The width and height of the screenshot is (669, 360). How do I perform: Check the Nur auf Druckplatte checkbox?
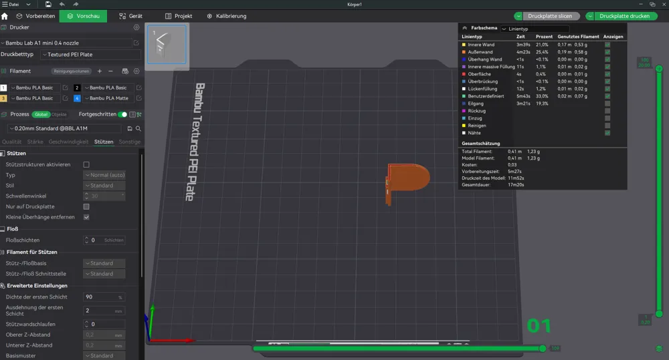click(x=86, y=206)
